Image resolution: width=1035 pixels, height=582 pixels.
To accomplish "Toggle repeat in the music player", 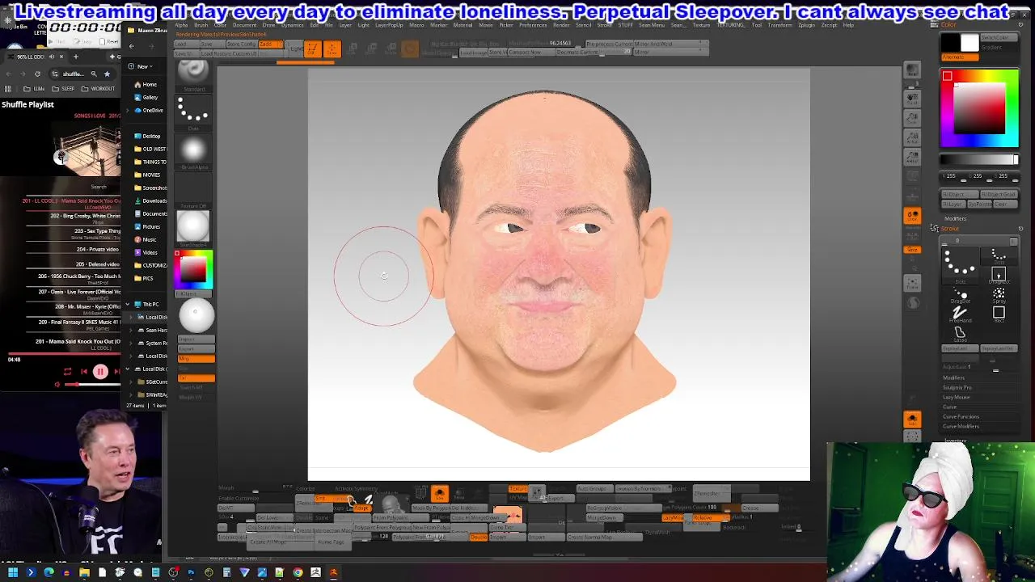I will point(67,372).
